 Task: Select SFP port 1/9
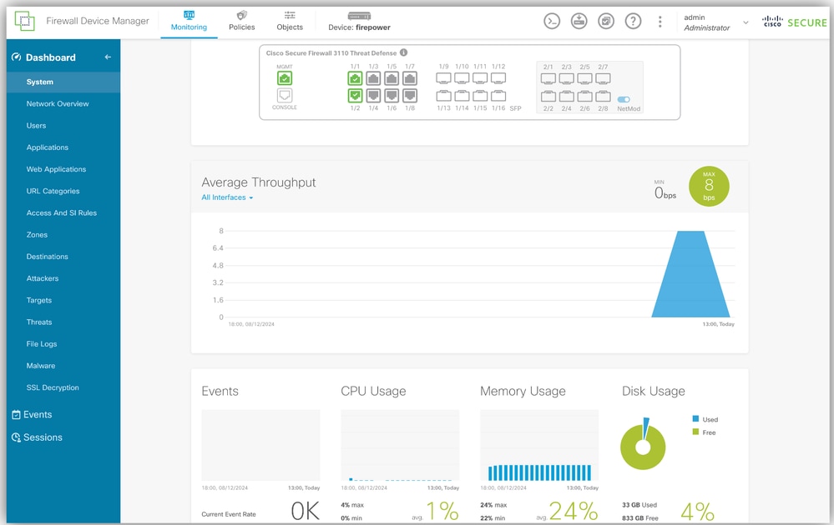coord(443,78)
